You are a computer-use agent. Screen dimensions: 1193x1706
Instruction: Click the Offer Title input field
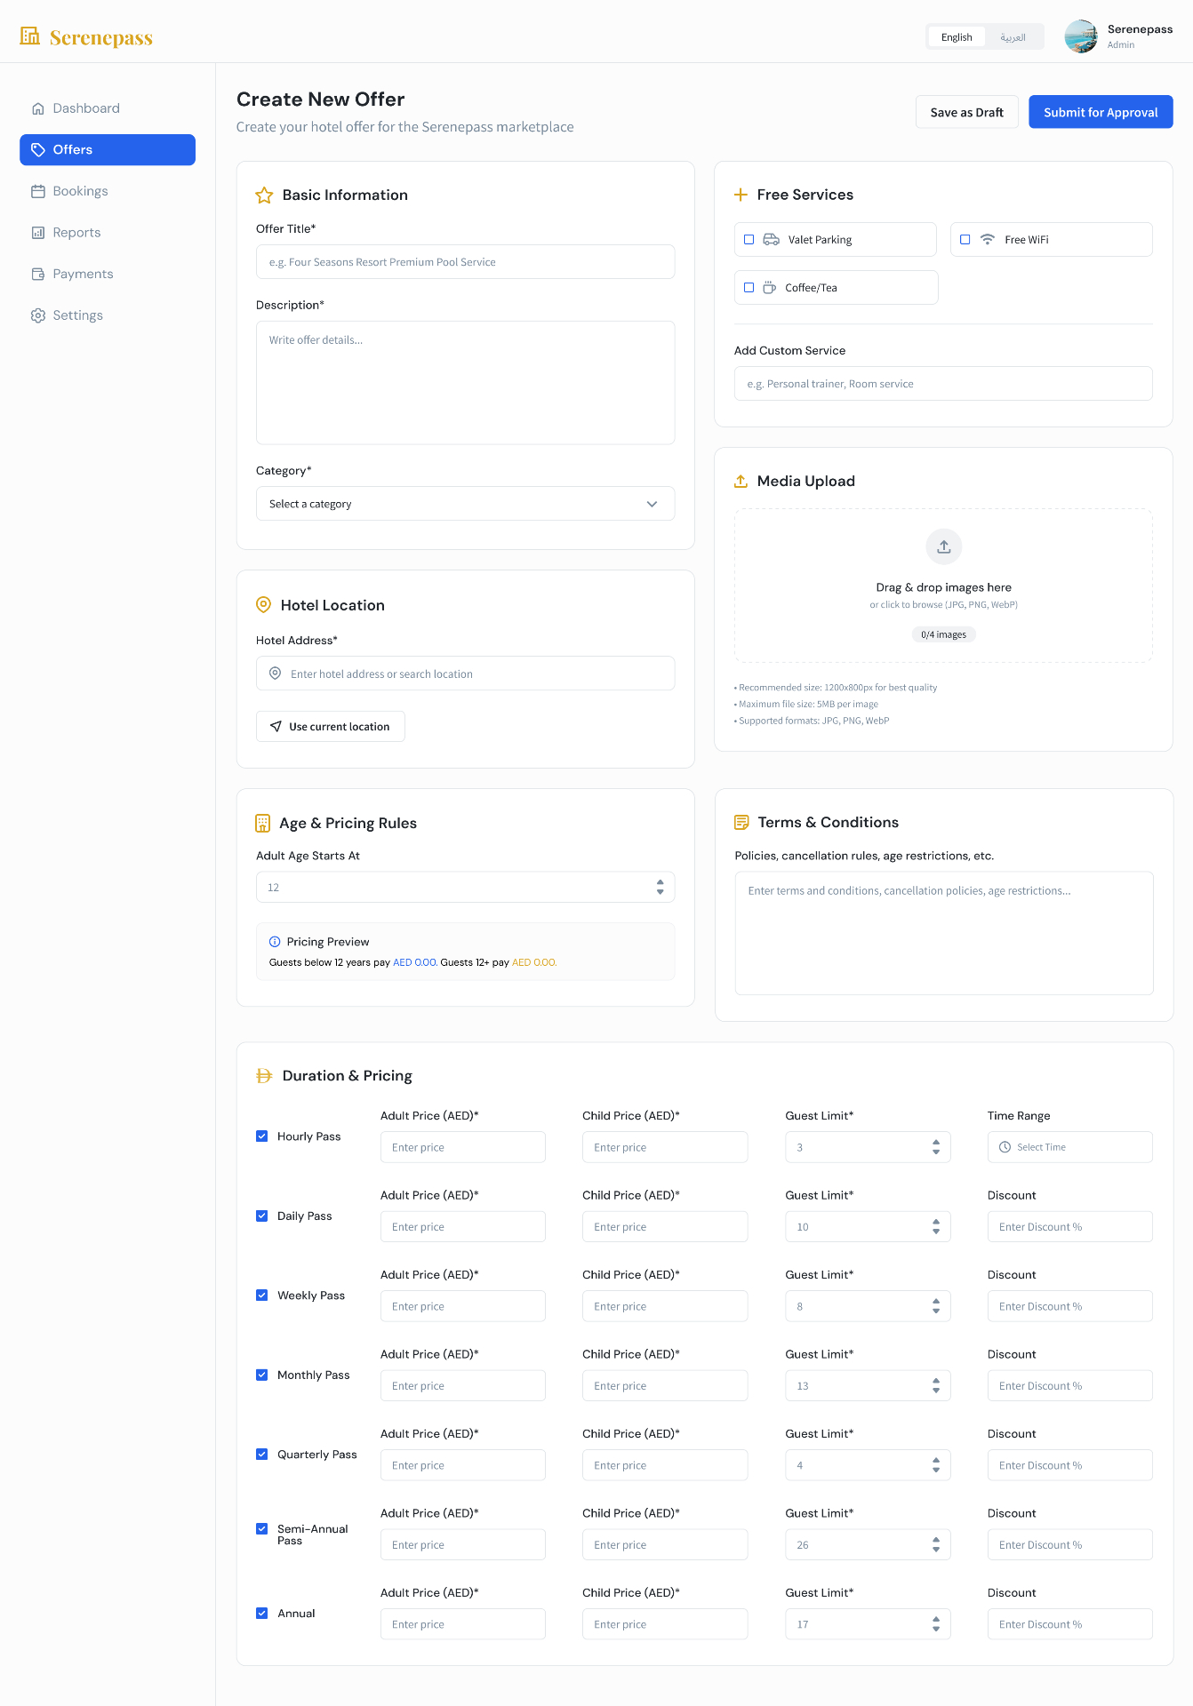[x=465, y=262]
